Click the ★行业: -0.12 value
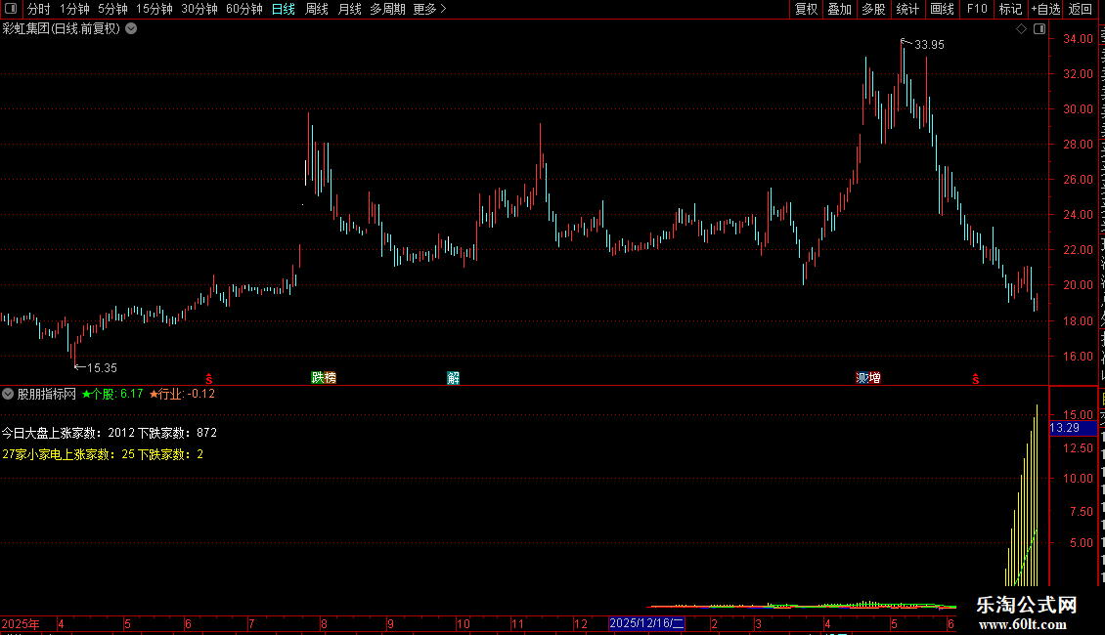 point(183,395)
